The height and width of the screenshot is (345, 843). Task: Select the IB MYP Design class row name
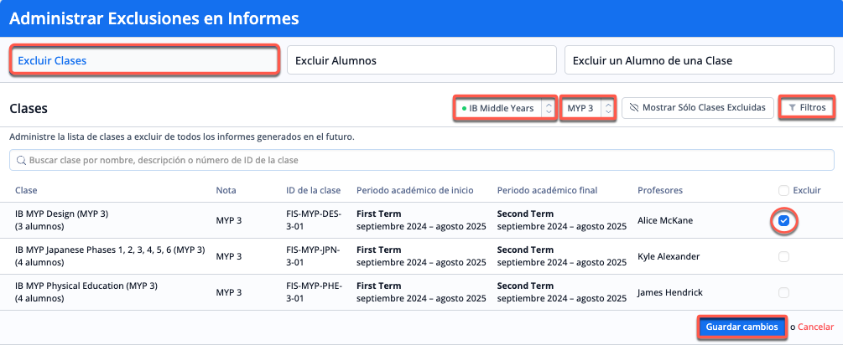point(63,214)
